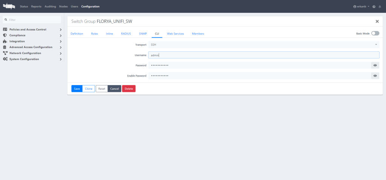
Task: Reveal the Enable Password value
Action: 375,76
